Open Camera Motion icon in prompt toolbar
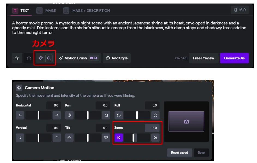Image resolution: width=257 pixels, height=163 pixels. click(x=41, y=58)
